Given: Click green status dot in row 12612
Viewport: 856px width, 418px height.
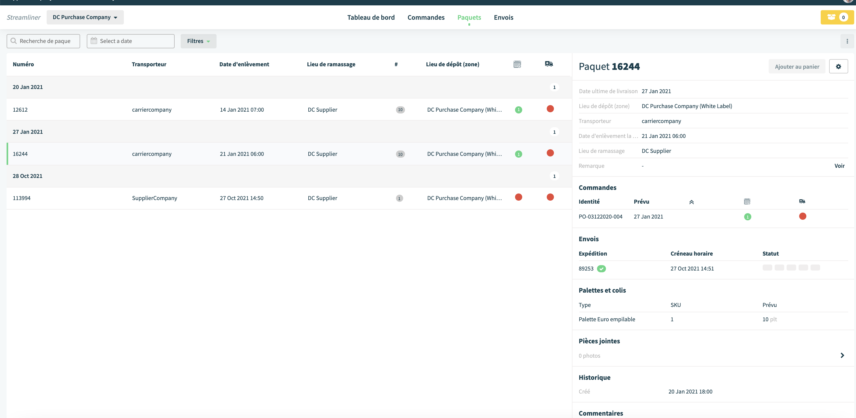Looking at the screenshot, I should (518, 110).
